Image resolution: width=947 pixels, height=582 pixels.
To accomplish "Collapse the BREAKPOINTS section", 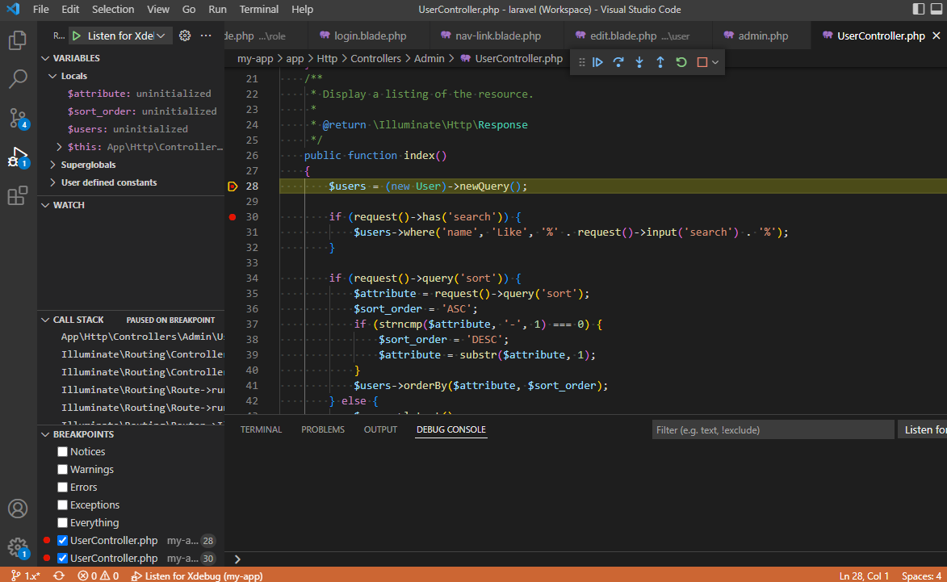I will pos(45,435).
